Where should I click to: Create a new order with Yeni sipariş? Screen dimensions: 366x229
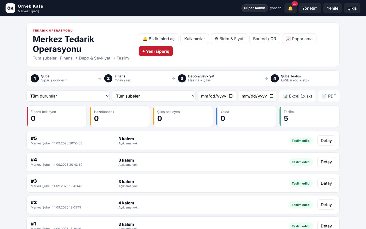pyautogui.click(x=156, y=51)
